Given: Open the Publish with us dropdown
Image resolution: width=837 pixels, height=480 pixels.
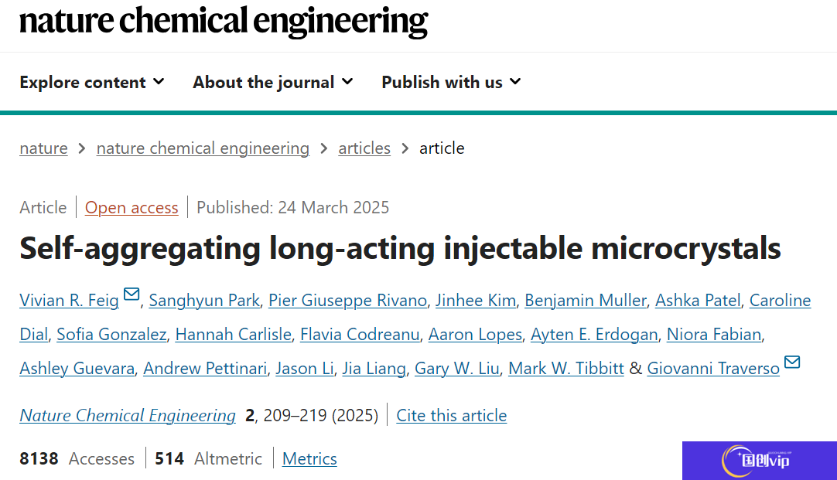Looking at the screenshot, I should tap(451, 82).
